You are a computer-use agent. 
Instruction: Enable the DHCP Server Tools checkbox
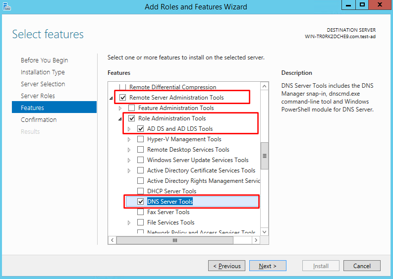pos(141,191)
